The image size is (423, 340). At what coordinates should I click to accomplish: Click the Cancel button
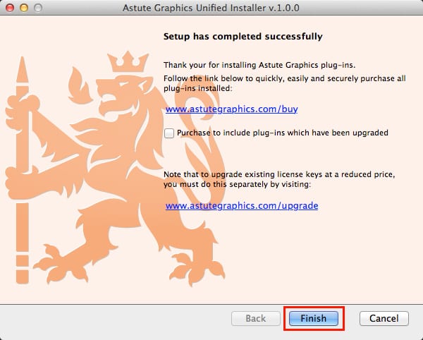point(384,318)
